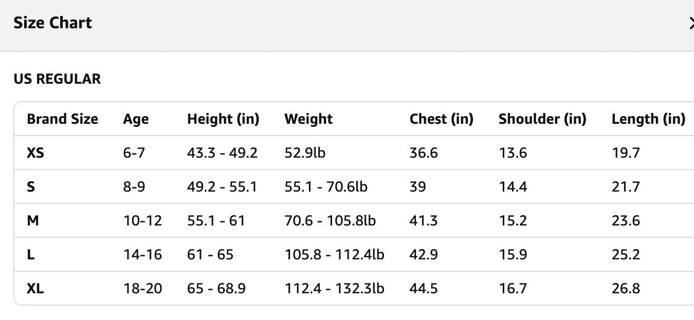Select the Brand Size column header
The width and height of the screenshot is (694, 320).
[62, 119]
